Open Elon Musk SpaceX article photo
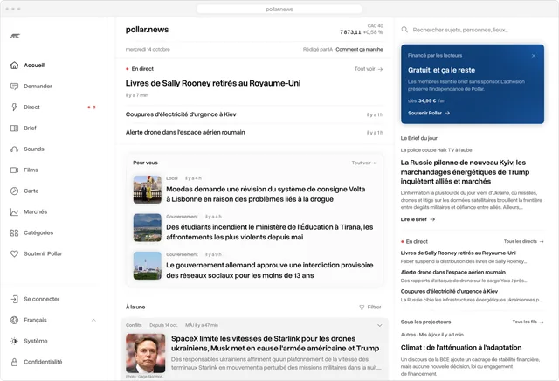 (x=146, y=353)
